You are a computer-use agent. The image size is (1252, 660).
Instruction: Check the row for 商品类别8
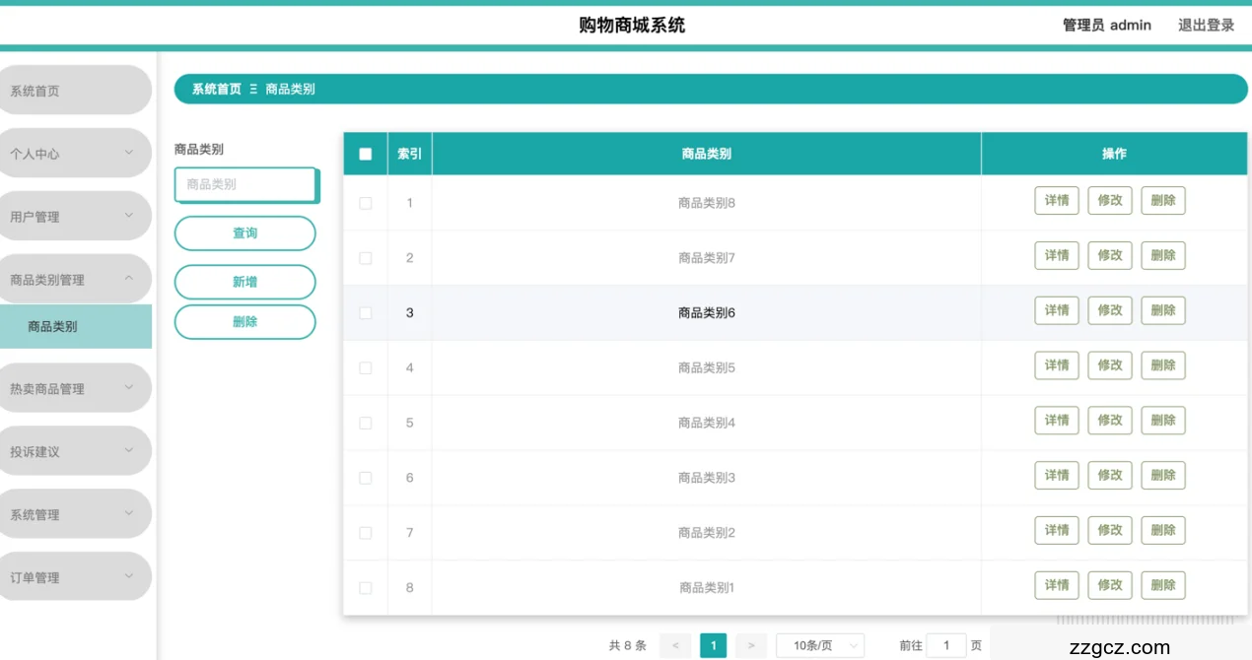(366, 203)
